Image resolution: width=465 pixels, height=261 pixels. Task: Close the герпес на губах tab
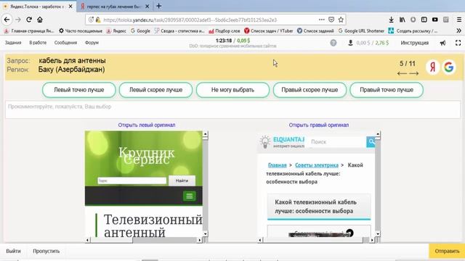[x=147, y=7]
